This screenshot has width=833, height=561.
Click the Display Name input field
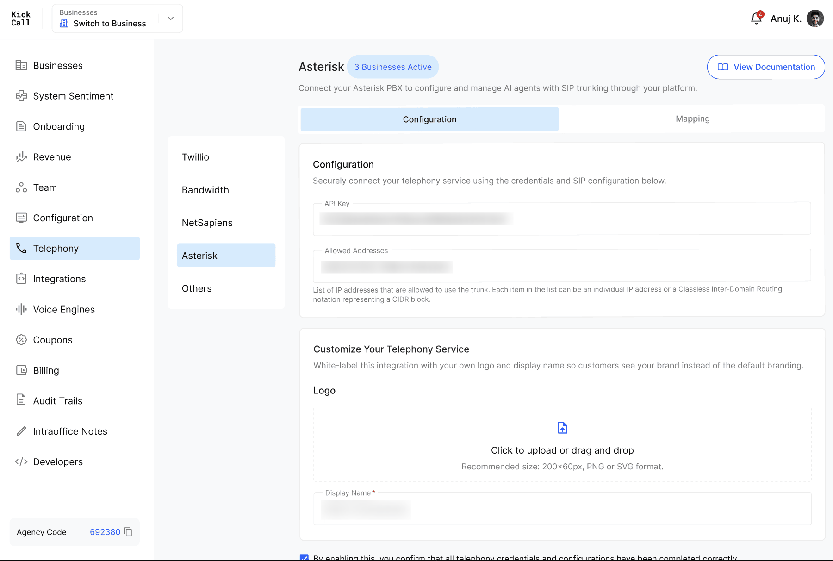[x=562, y=509]
